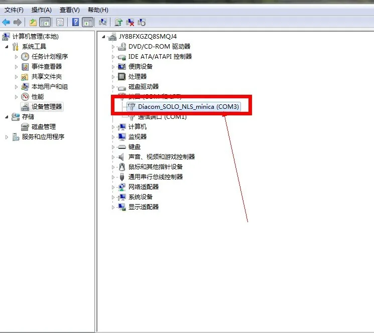
Task: Toggle the show/hide action pane icon
Action: coord(87,23)
